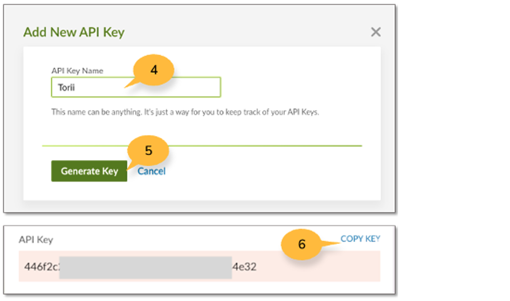This screenshot has height=301, width=510.
Task: Click the helper text below name field
Action: tap(185, 113)
